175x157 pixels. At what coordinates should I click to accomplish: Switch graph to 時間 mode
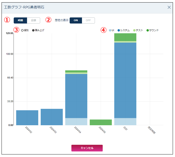(20, 21)
